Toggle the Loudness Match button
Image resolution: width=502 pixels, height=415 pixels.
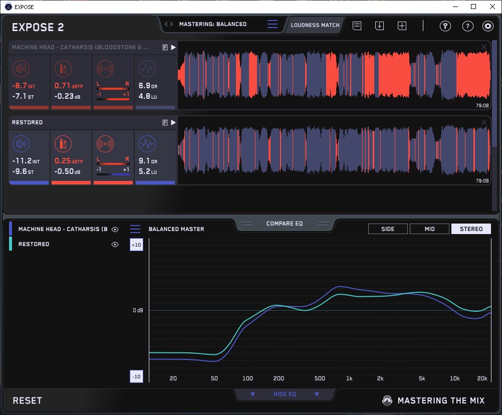point(315,25)
